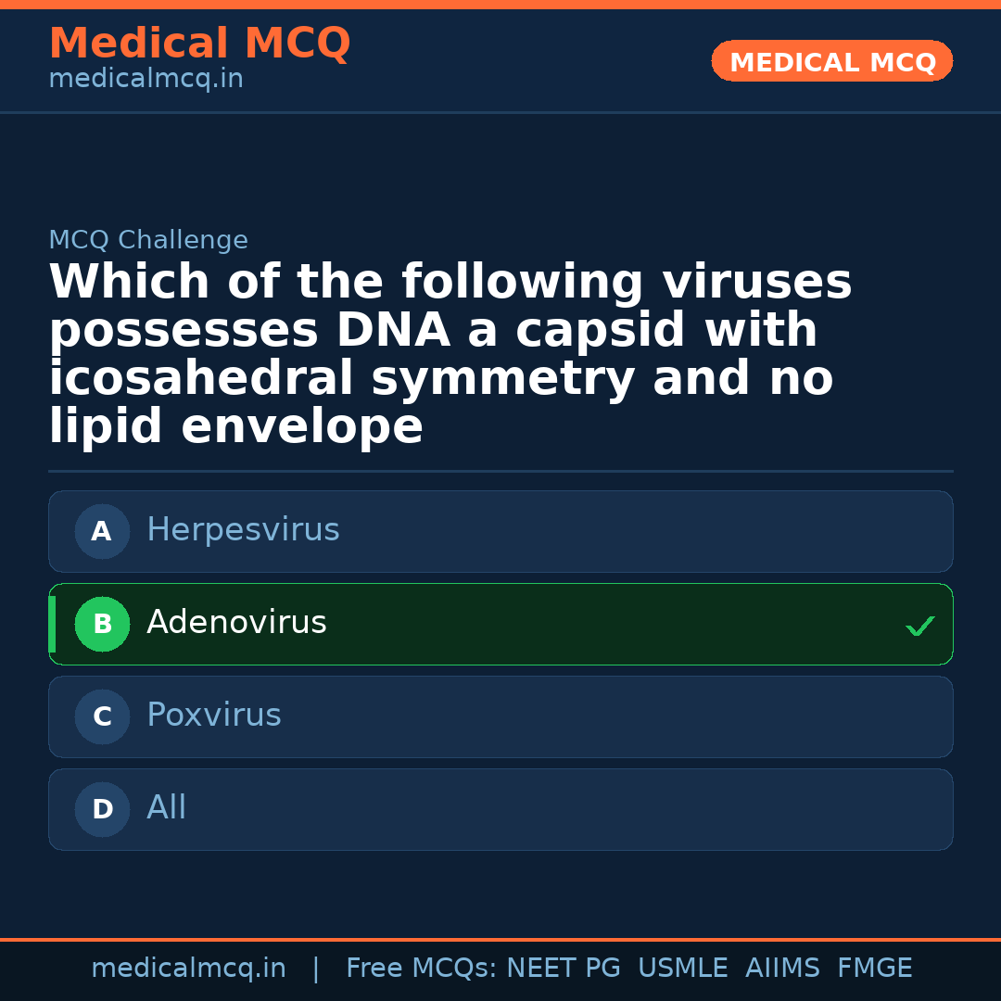Click the letter C circle badge
Image resolution: width=1001 pixels, height=1001 pixels.
click(102, 717)
